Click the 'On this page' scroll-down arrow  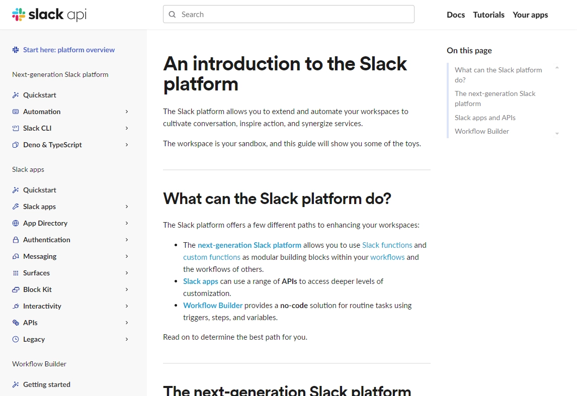(557, 134)
